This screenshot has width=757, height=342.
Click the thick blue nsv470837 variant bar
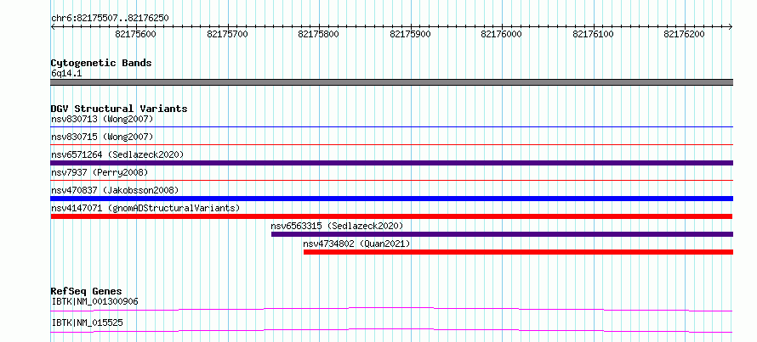pyautogui.click(x=391, y=199)
